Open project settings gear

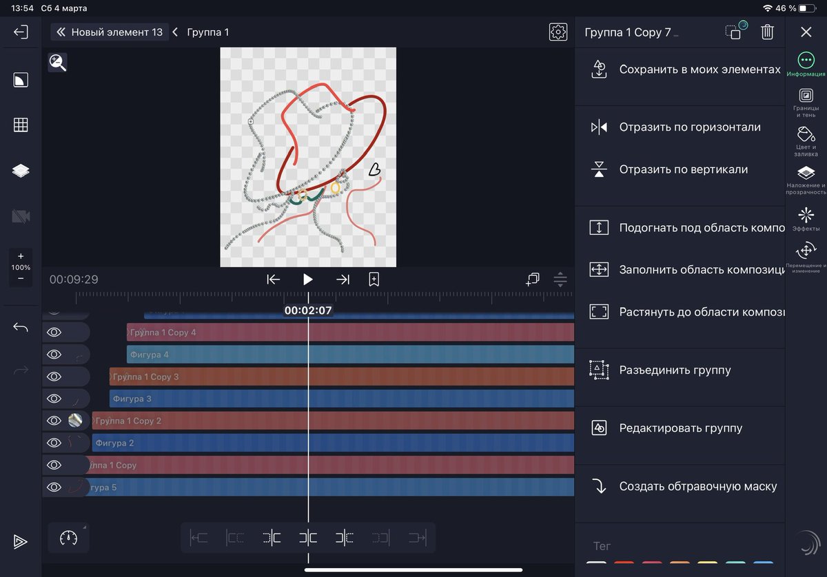point(558,32)
